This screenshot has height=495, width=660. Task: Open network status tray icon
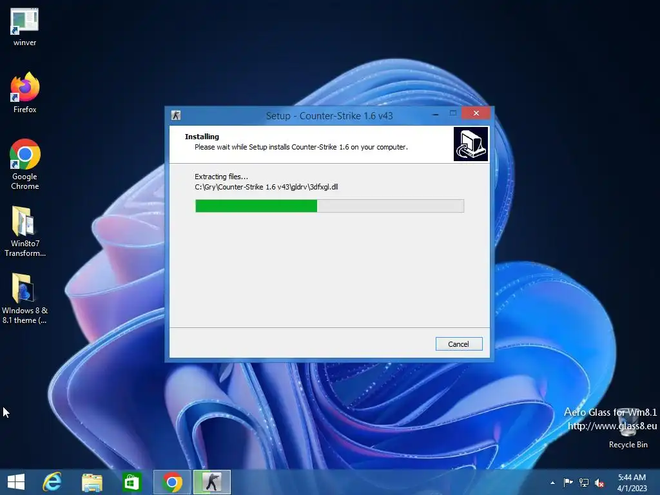coord(584,482)
